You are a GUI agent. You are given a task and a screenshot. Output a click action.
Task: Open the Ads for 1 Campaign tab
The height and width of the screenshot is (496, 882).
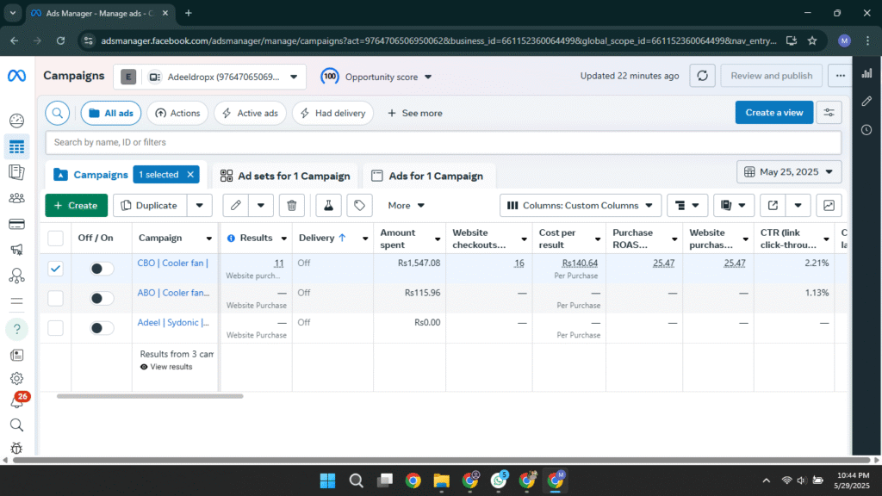coord(428,176)
